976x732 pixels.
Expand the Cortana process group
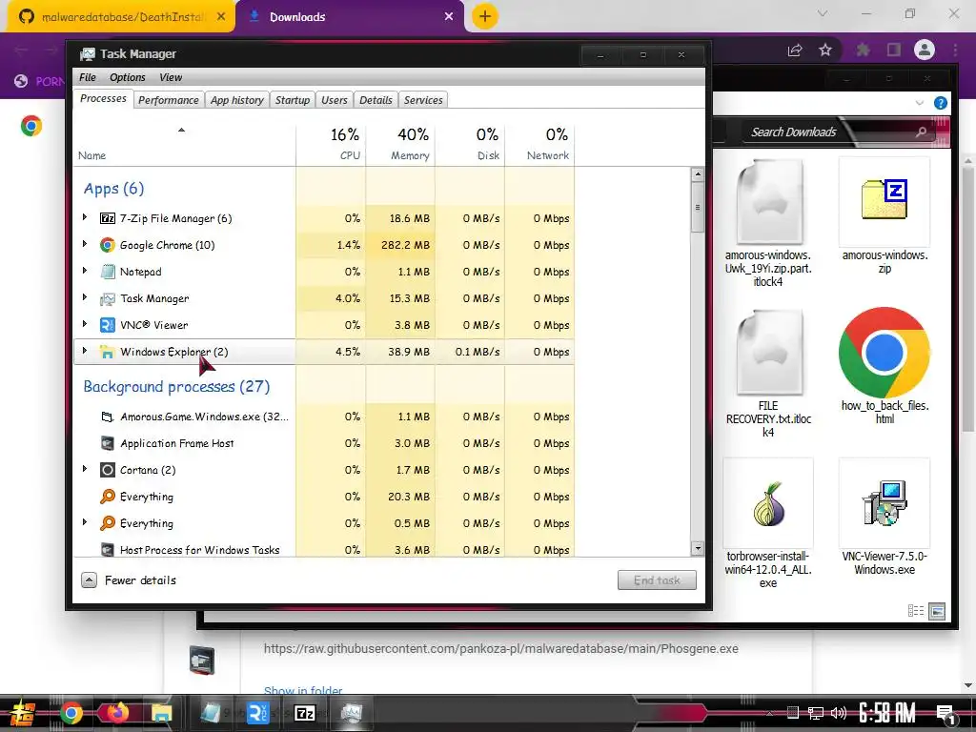point(85,469)
